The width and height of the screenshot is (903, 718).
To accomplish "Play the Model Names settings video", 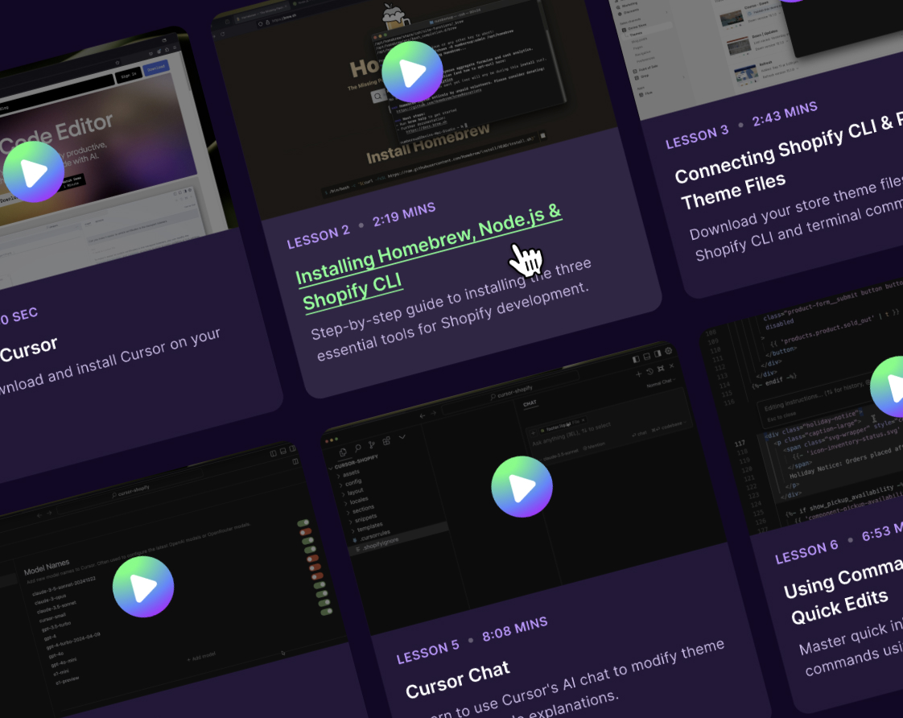I will [x=143, y=587].
